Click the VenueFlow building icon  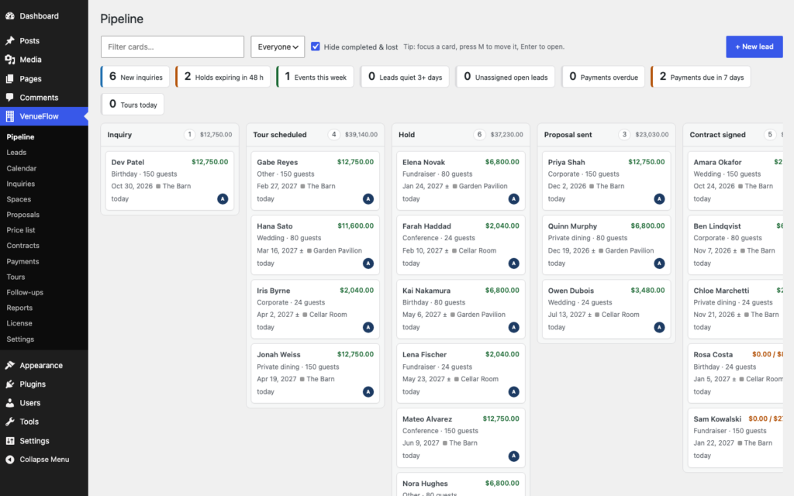(x=10, y=116)
